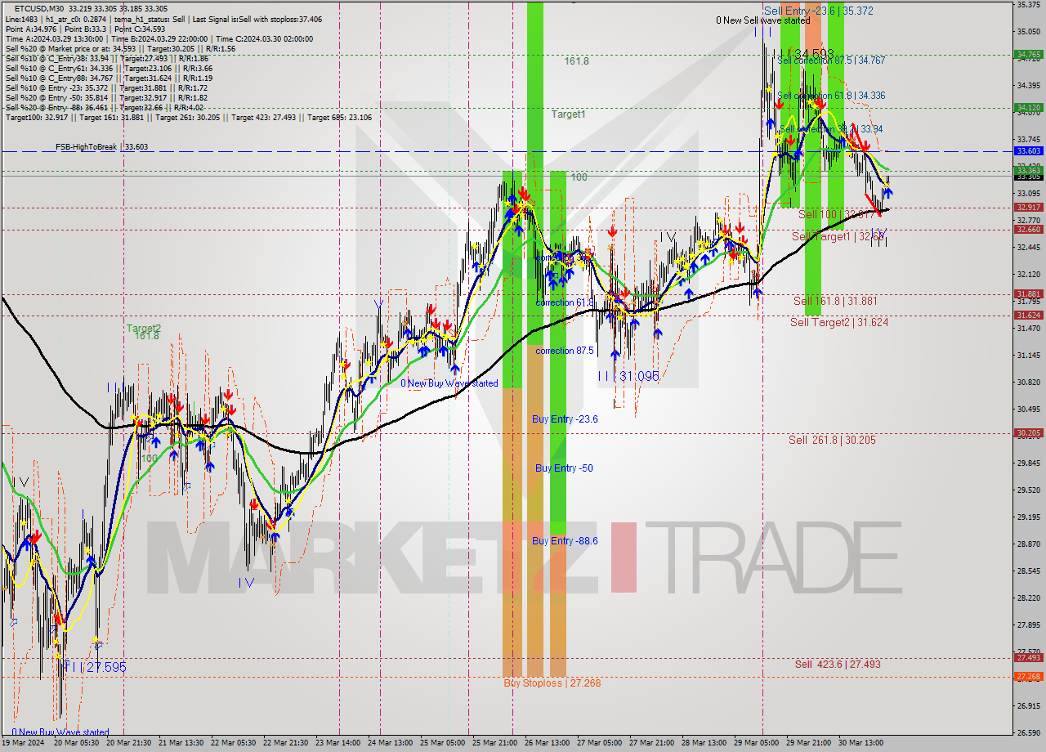Image resolution: width=1046 pixels, height=752 pixels.
Task: Select the '24 Mar 13:00' time axis label
Action: point(391,743)
